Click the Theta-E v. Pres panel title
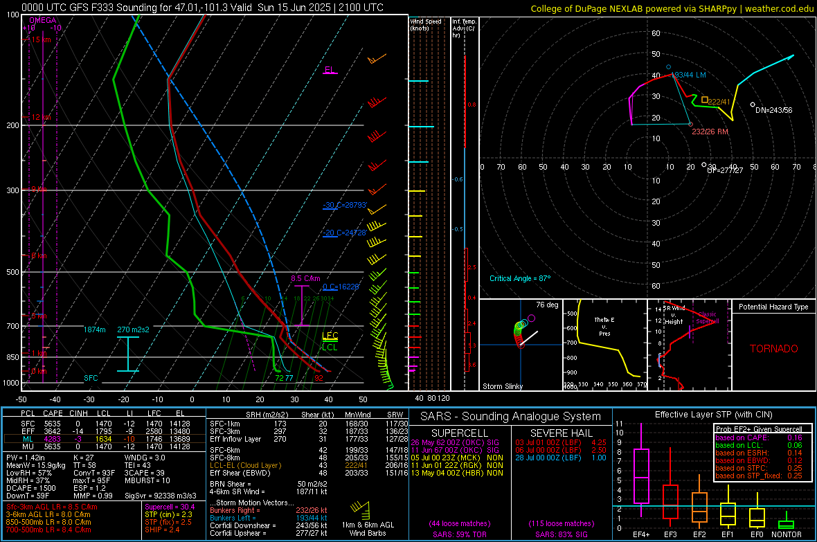The height and width of the screenshot is (542, 817). click(604, 326)
